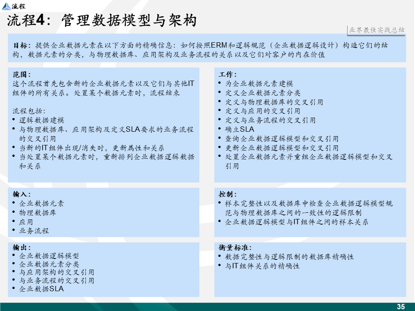The image size is (415, 311).
Task: Click the 输入: section heading
Action: pos(22,194)
